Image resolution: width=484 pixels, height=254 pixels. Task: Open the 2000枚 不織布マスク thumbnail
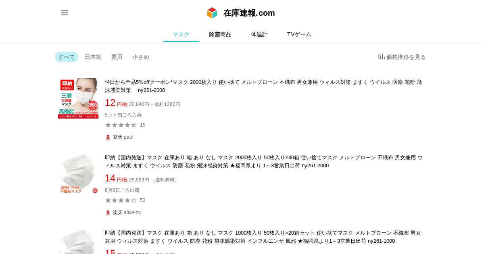(78, 174)
